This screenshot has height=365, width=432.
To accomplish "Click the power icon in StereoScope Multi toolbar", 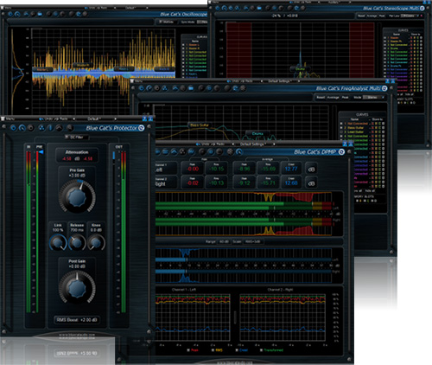I will coord(218,9).
